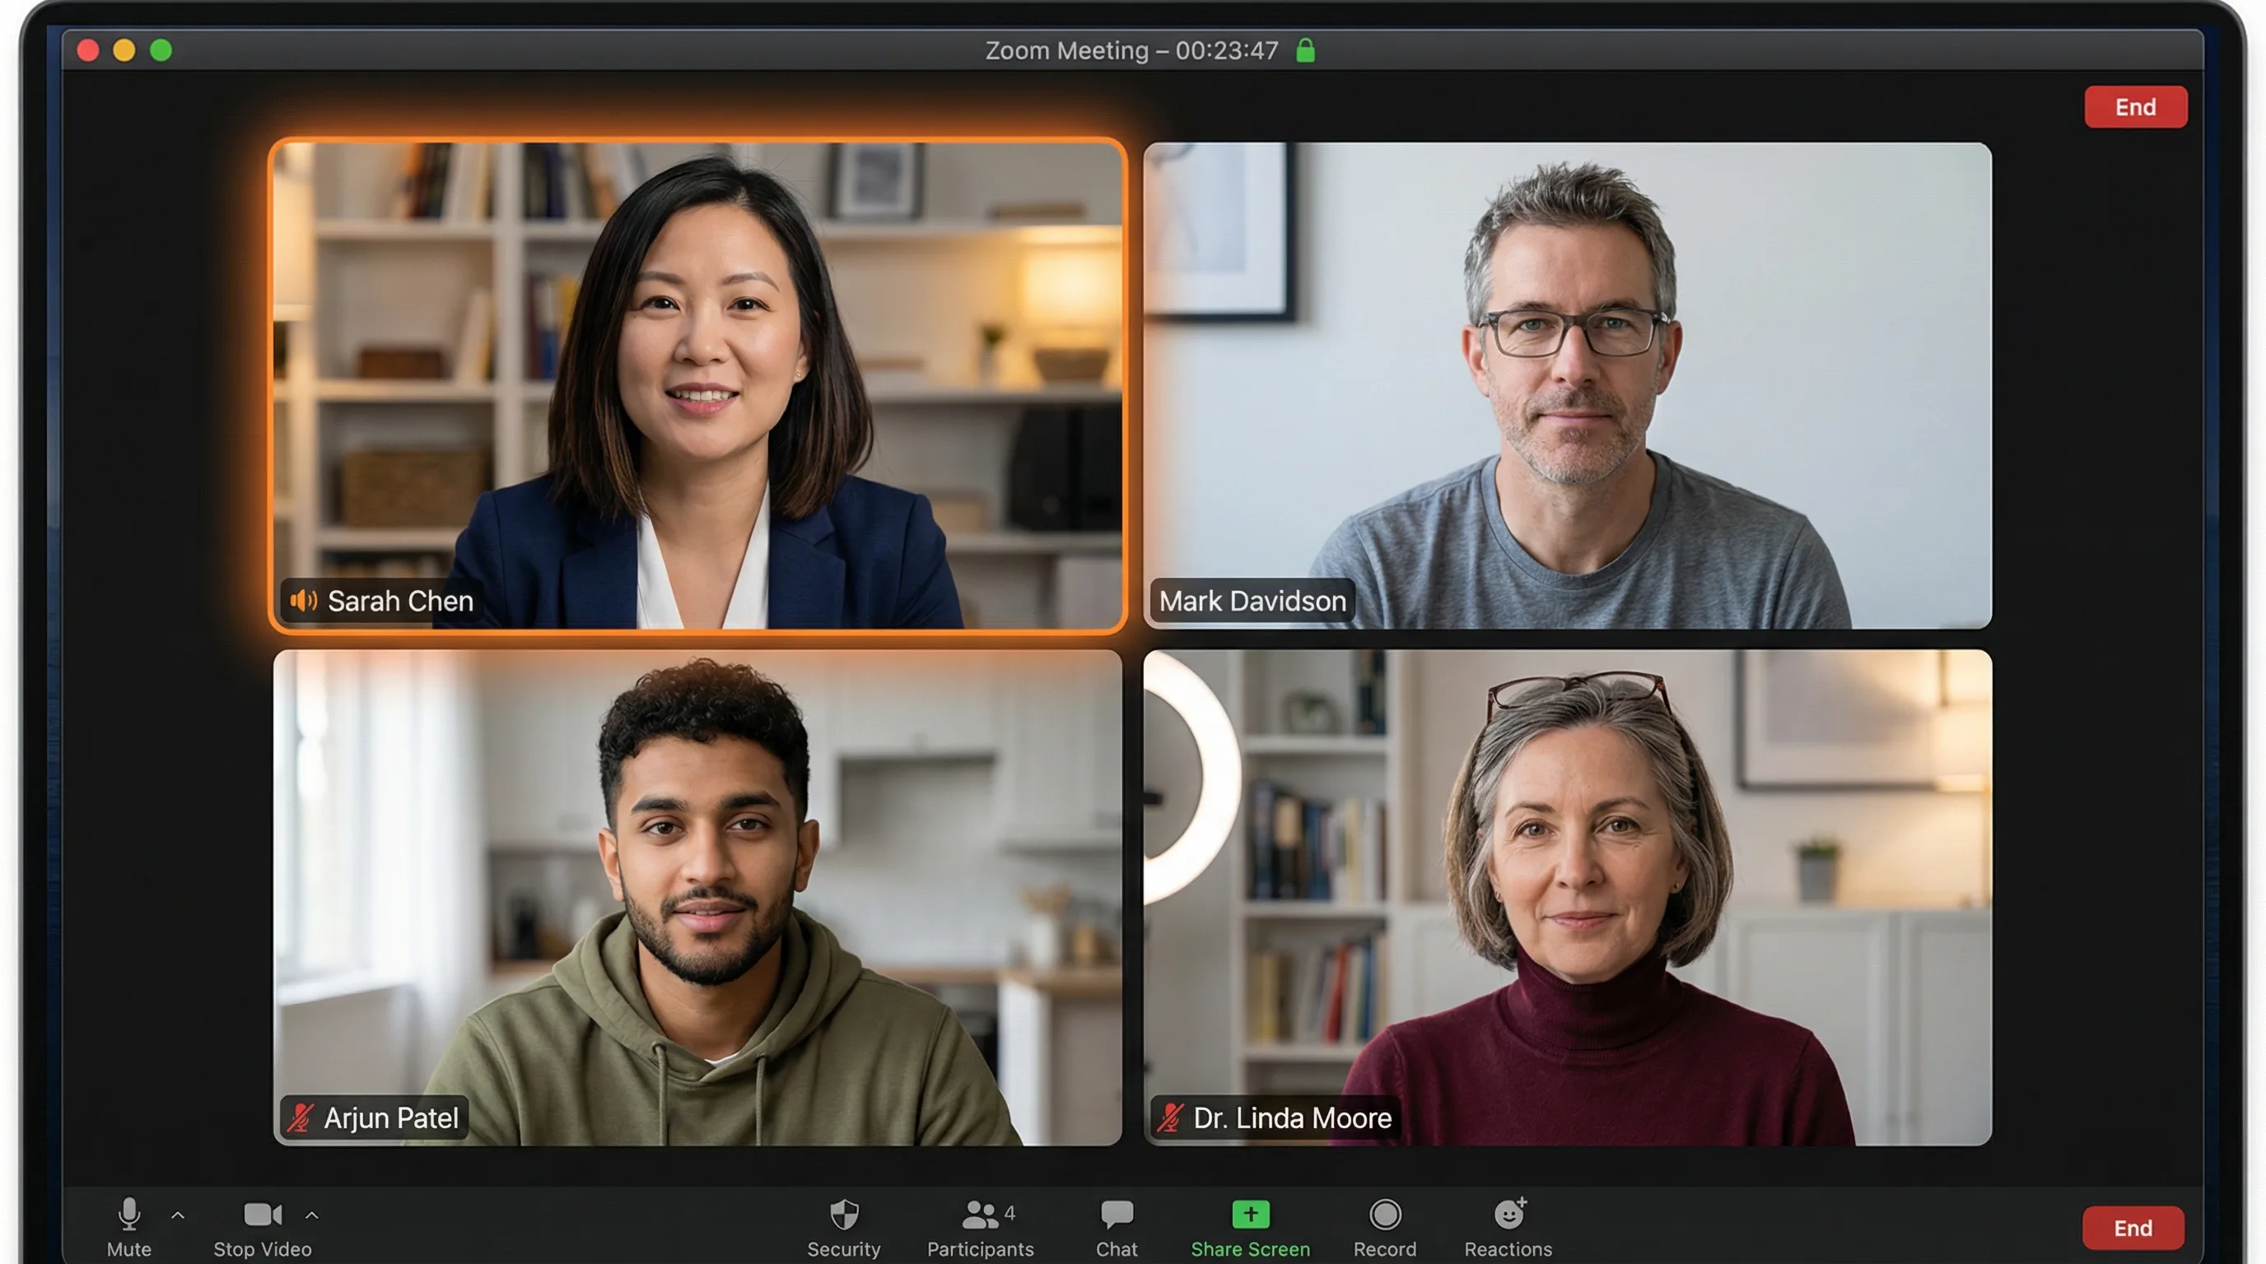This screenshot has height=1264, width=2266.
Task: Close the window with the red button
Action: [88, 50]
